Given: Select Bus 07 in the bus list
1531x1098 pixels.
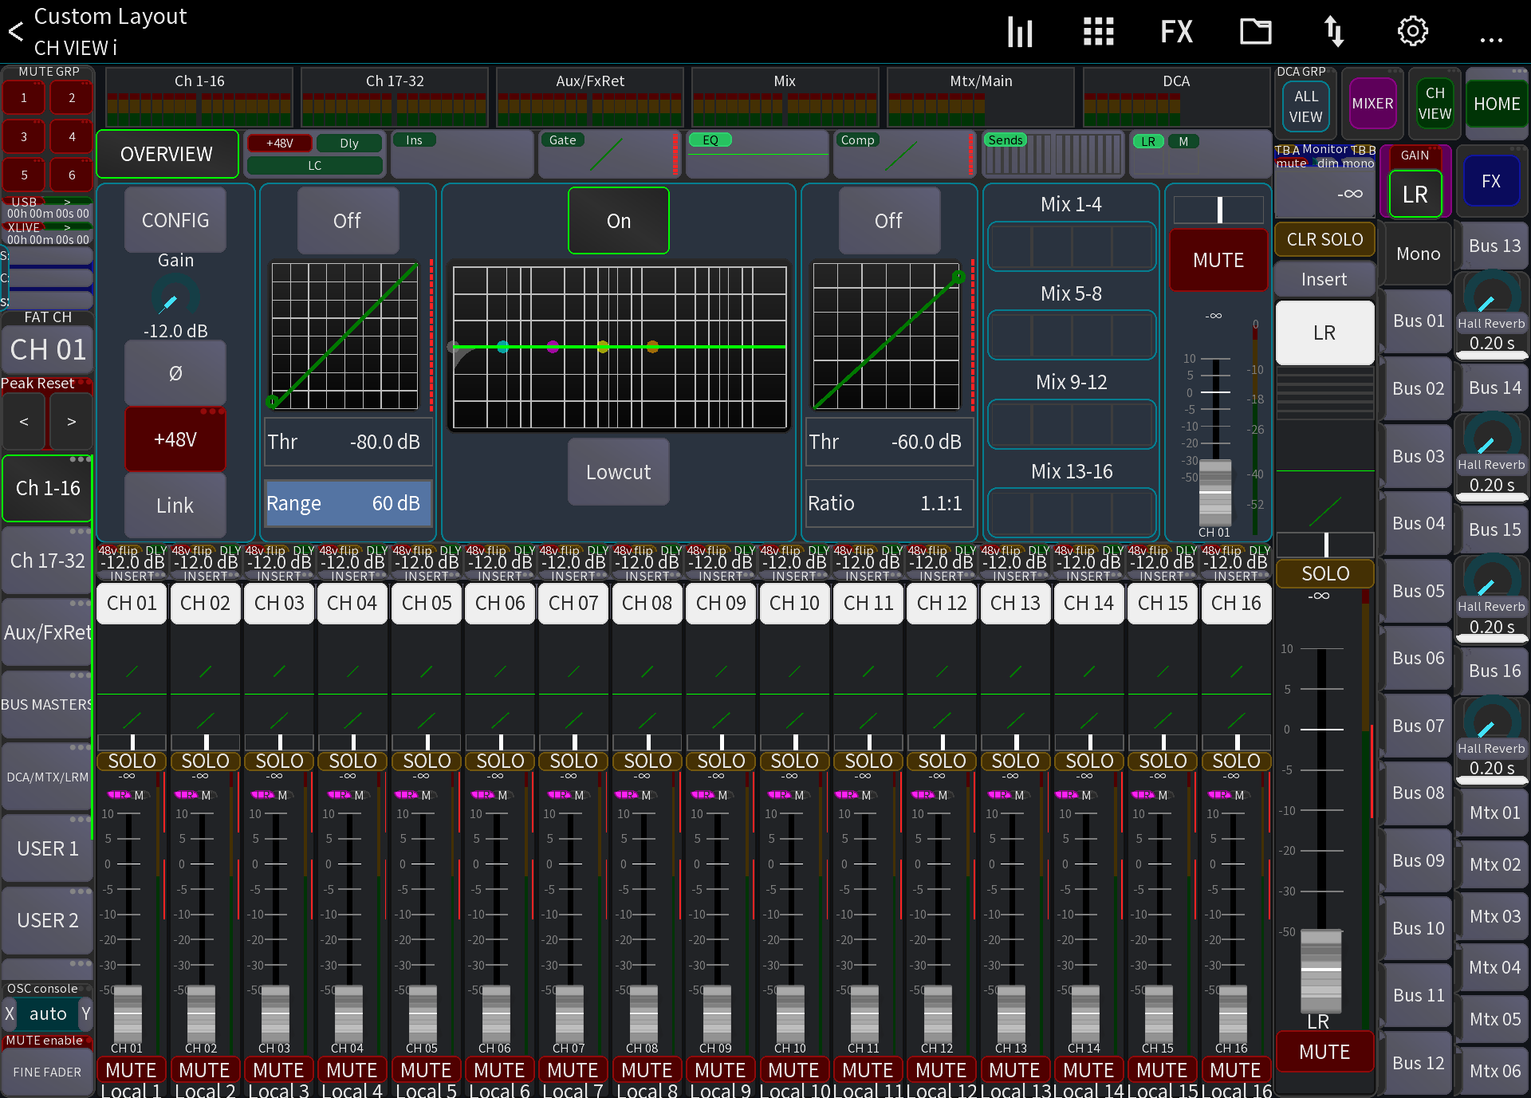Looking at the screenshot, I should [1418, 726].
